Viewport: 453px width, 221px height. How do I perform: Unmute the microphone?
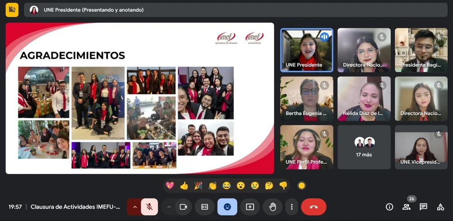coord(149,207)
